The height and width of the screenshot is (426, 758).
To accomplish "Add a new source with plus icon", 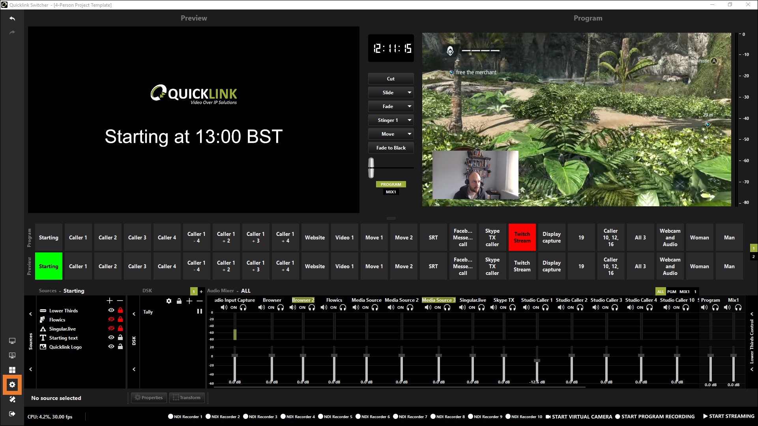I will coord(110,301).
